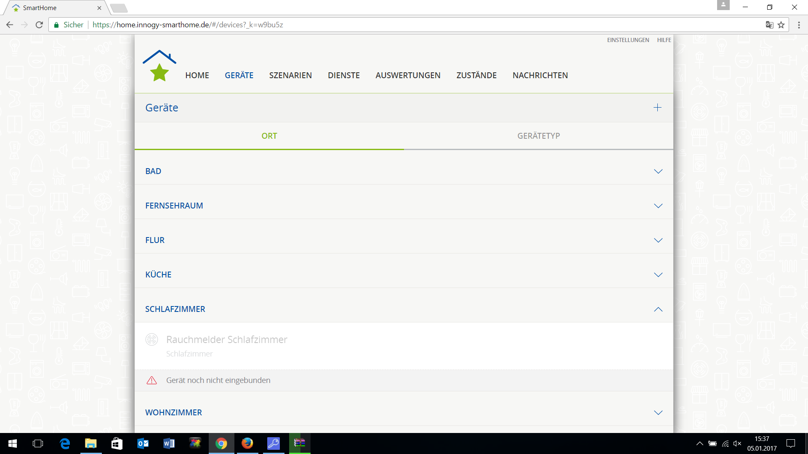Click the red warning triangle icon

coord(151,380)
